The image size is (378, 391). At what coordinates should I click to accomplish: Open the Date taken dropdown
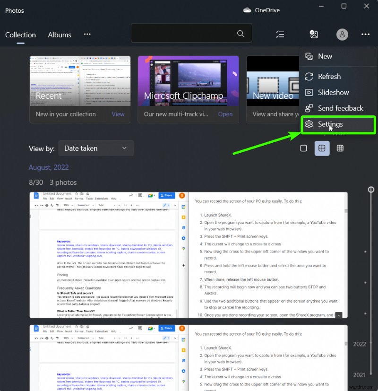coord(96,148)
